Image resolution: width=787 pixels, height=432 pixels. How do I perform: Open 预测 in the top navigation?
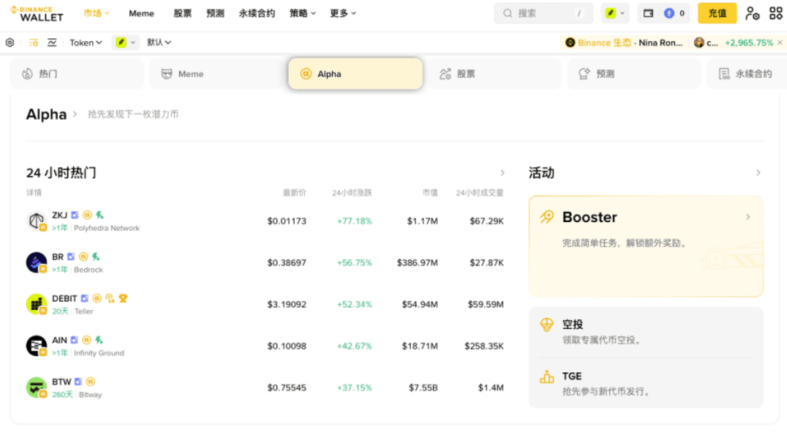pos(215,14)
